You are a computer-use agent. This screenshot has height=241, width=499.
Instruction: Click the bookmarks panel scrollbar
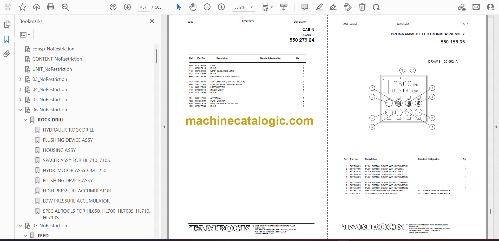click(156, 56)
